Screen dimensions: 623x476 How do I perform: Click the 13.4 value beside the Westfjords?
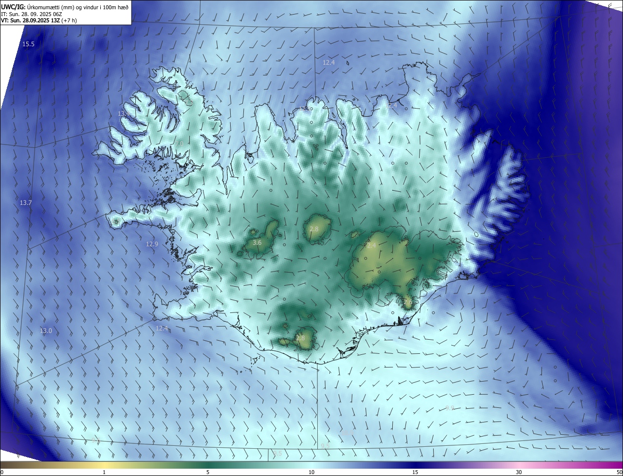(124, 113)
